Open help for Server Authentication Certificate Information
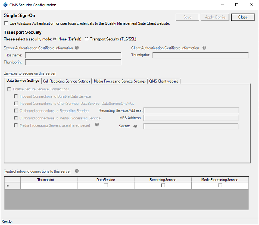The width and height of the screenshot is (259, 225). (x=77, y=48)
